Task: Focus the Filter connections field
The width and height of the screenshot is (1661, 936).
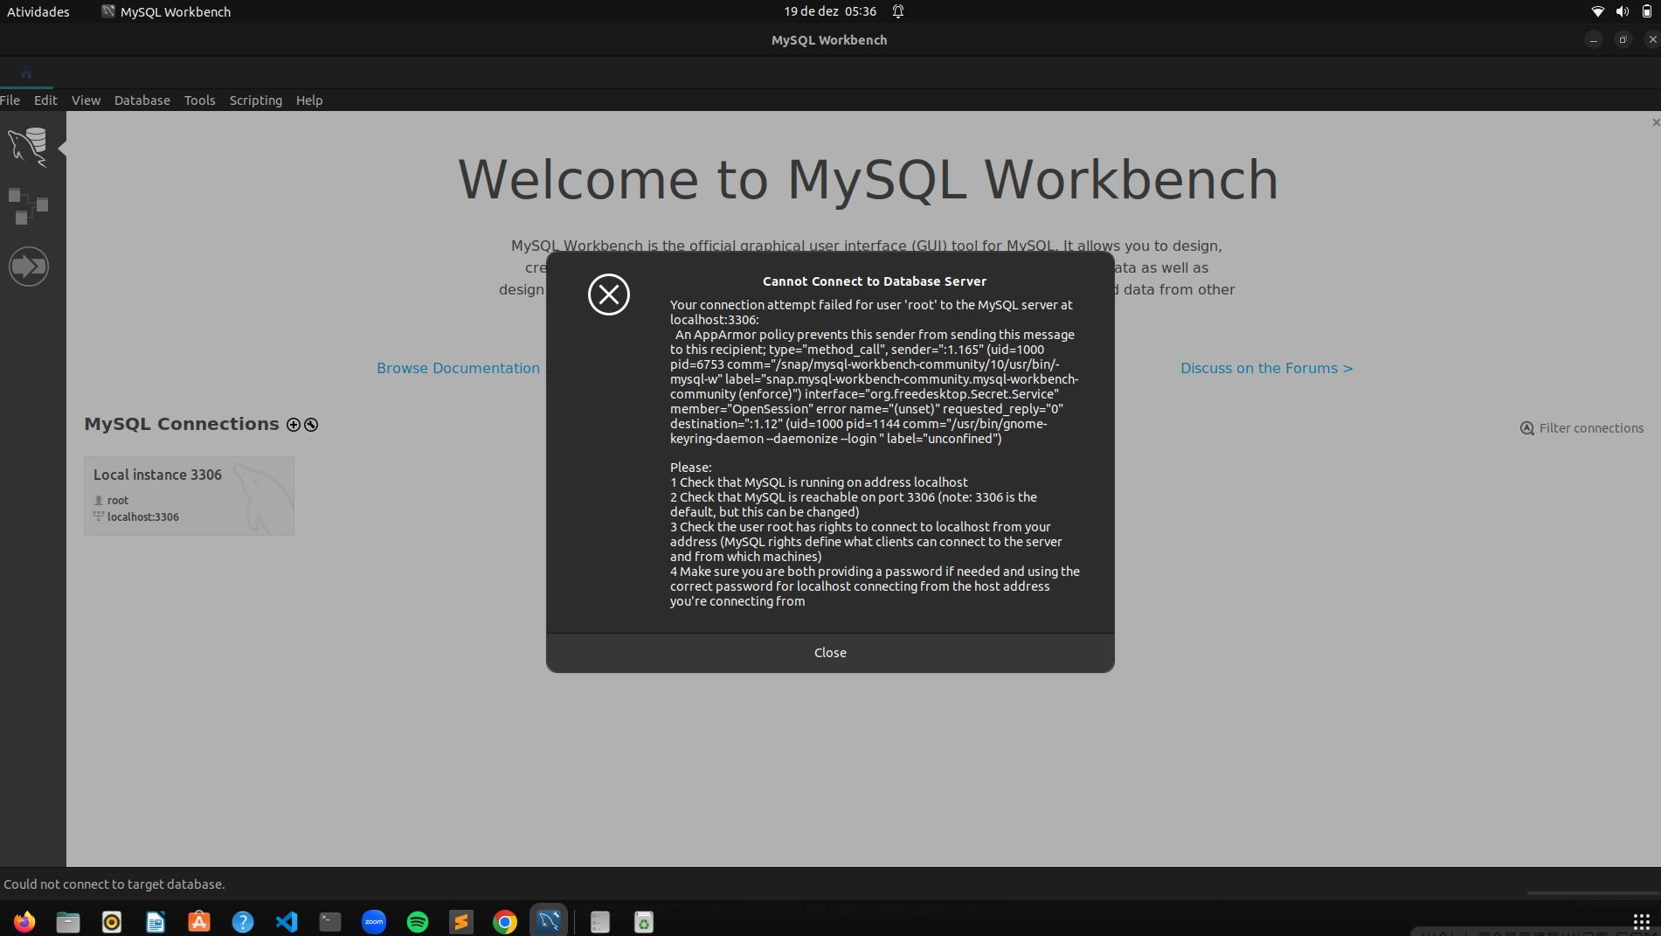Action: [x=1591, y=428]
